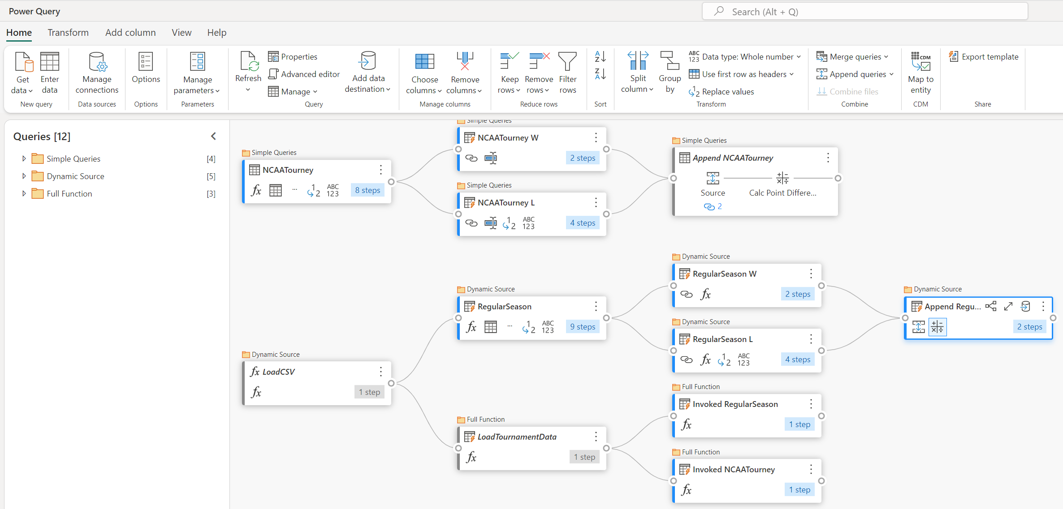Click 8 steps on NCAATourney node
The height and width of the screenshot is (509, 1063).
pyautogui.click(x=367, y=190)
